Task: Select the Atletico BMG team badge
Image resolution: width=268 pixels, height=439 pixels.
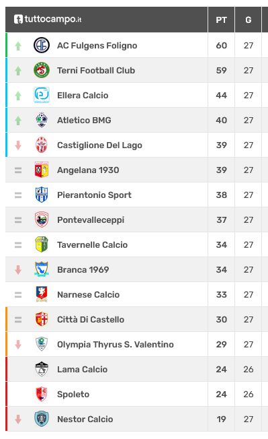Action: [42, 120]
